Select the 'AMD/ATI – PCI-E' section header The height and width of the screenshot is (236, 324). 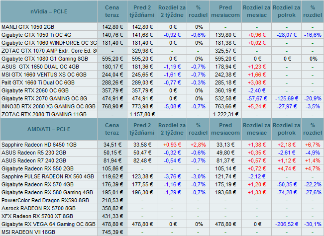tap(49, 129)
